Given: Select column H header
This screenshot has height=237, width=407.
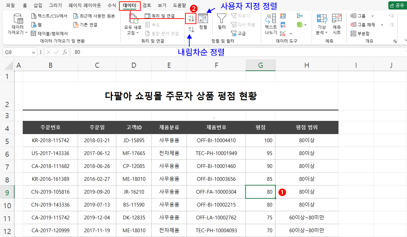Looking at the screenshot, I should (307, 66).
